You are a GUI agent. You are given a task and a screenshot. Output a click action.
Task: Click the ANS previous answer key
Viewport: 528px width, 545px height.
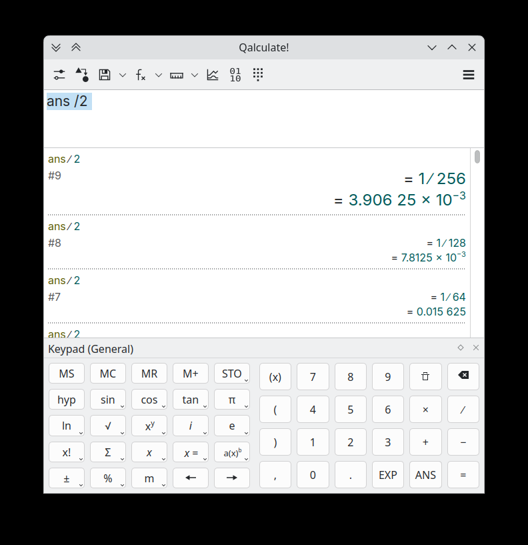(425, 475)
